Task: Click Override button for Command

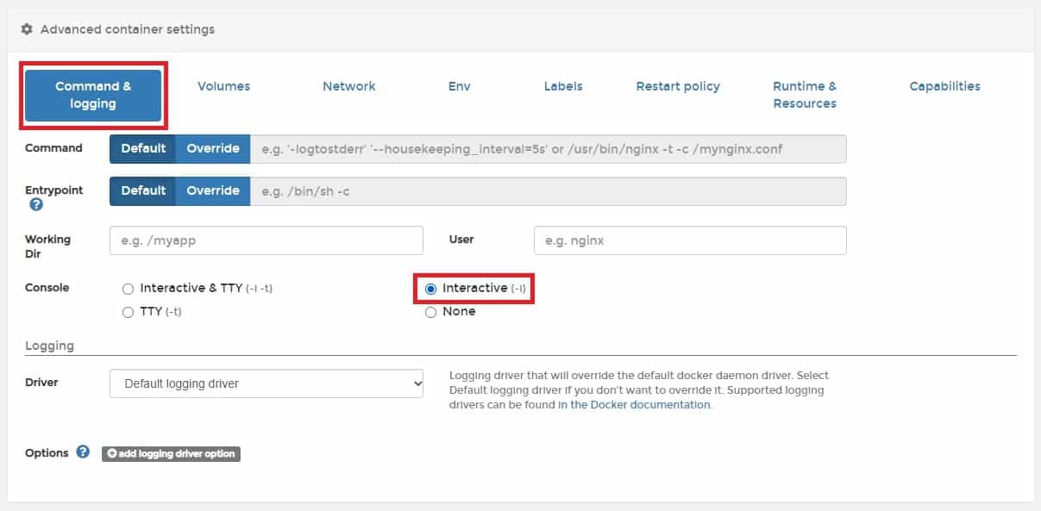Action: tap(213, 148)
